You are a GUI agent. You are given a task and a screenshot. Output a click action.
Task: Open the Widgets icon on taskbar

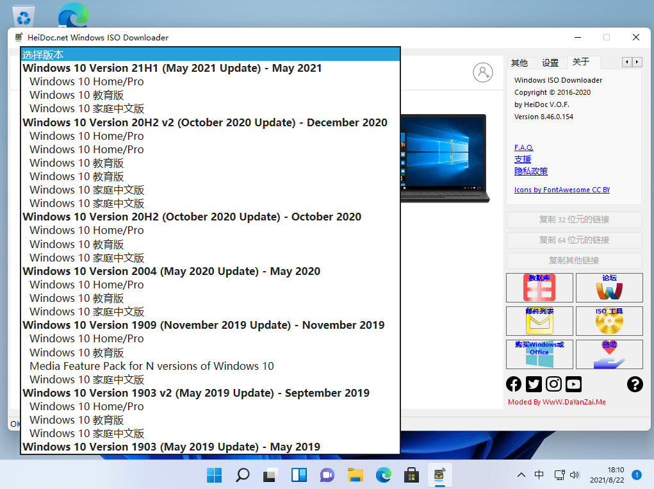[299, 475]
